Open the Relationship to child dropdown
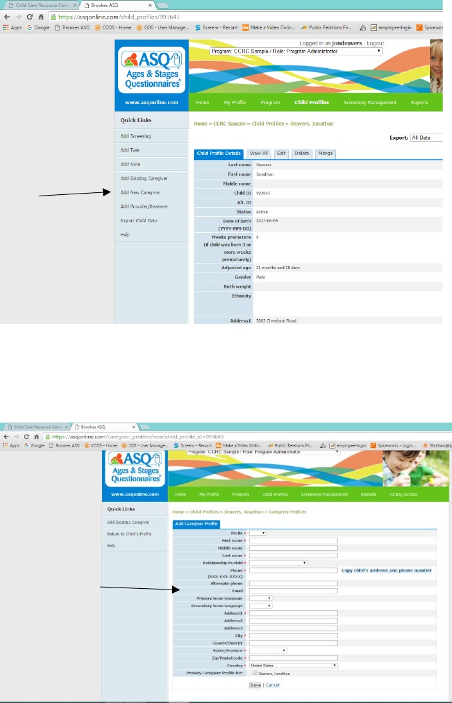Image resolution: width=452 pixels, height=703 pixels. pyautogui.click(x=278, y=563)
